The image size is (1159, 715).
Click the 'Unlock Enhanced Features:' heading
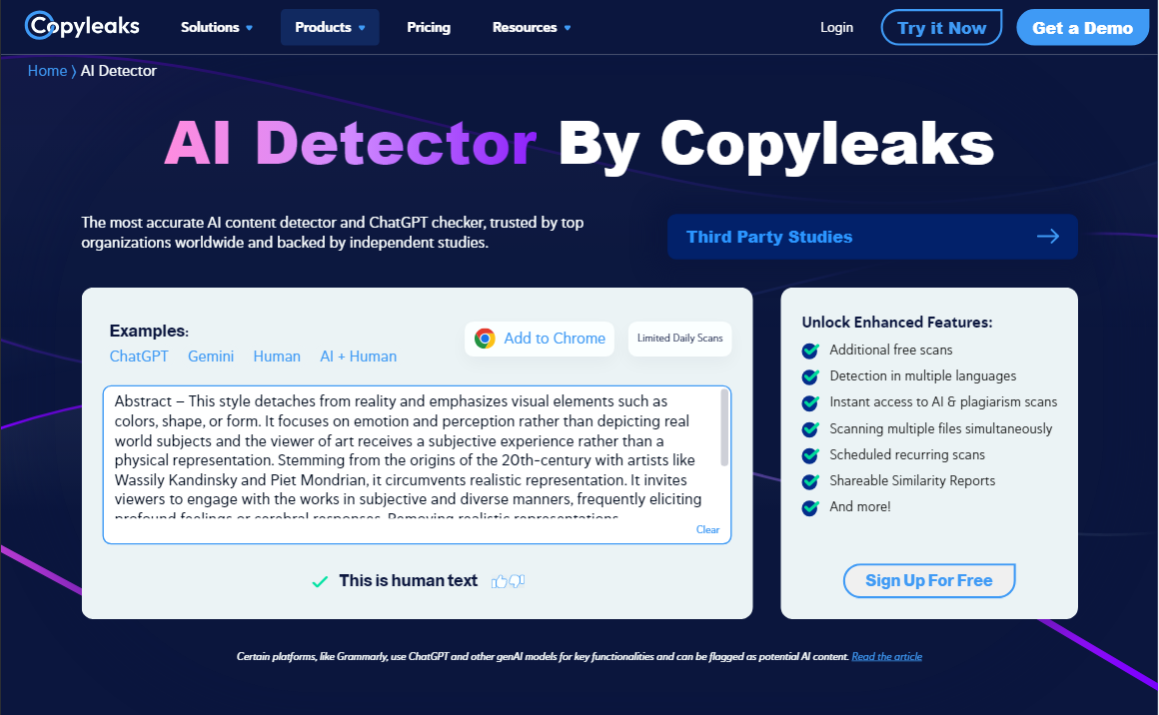pyautogui.click(x=897, y=322)
